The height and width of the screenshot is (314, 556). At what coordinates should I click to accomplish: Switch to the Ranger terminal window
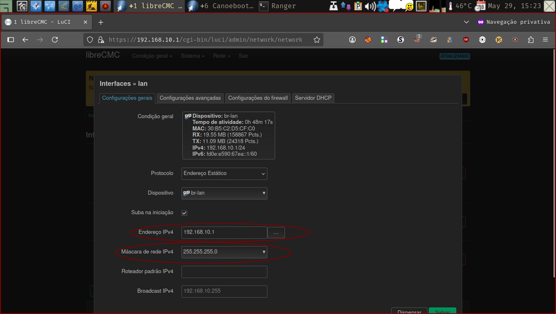click(277, 6)
